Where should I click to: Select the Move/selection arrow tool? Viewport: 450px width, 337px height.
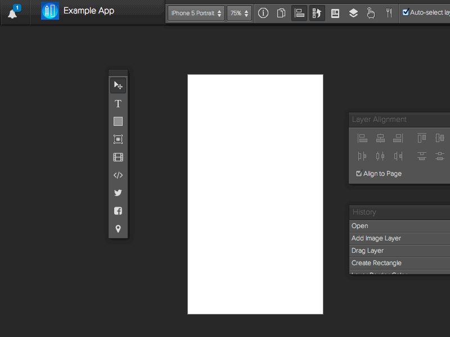pos(118,85)
